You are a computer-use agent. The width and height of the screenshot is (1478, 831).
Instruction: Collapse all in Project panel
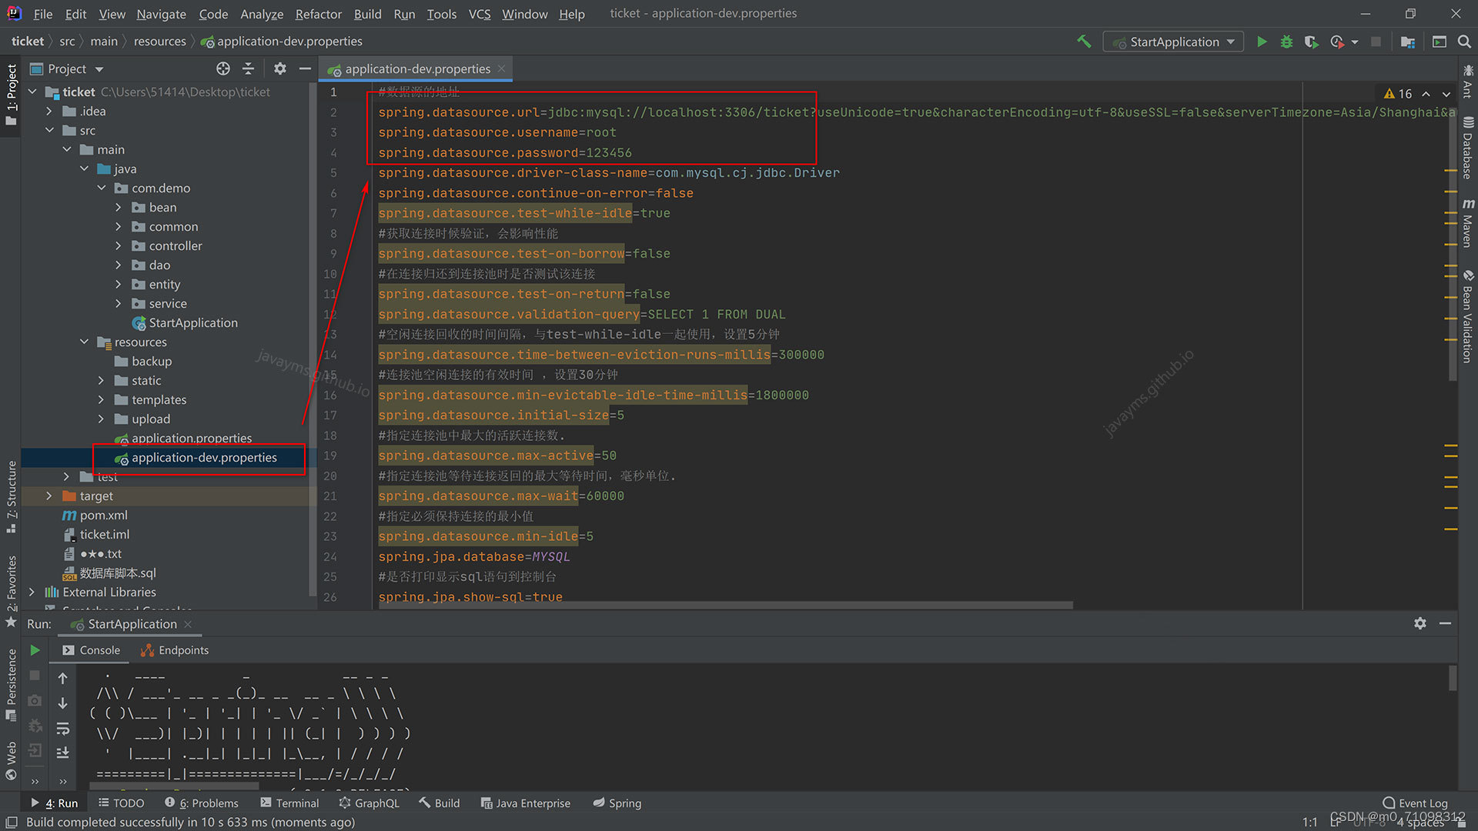pyautogui.click(x=248, y=68)
